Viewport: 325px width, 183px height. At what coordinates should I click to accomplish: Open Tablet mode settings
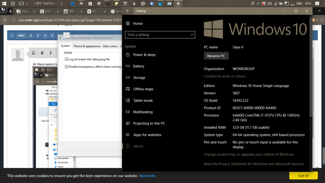[139, 100]
